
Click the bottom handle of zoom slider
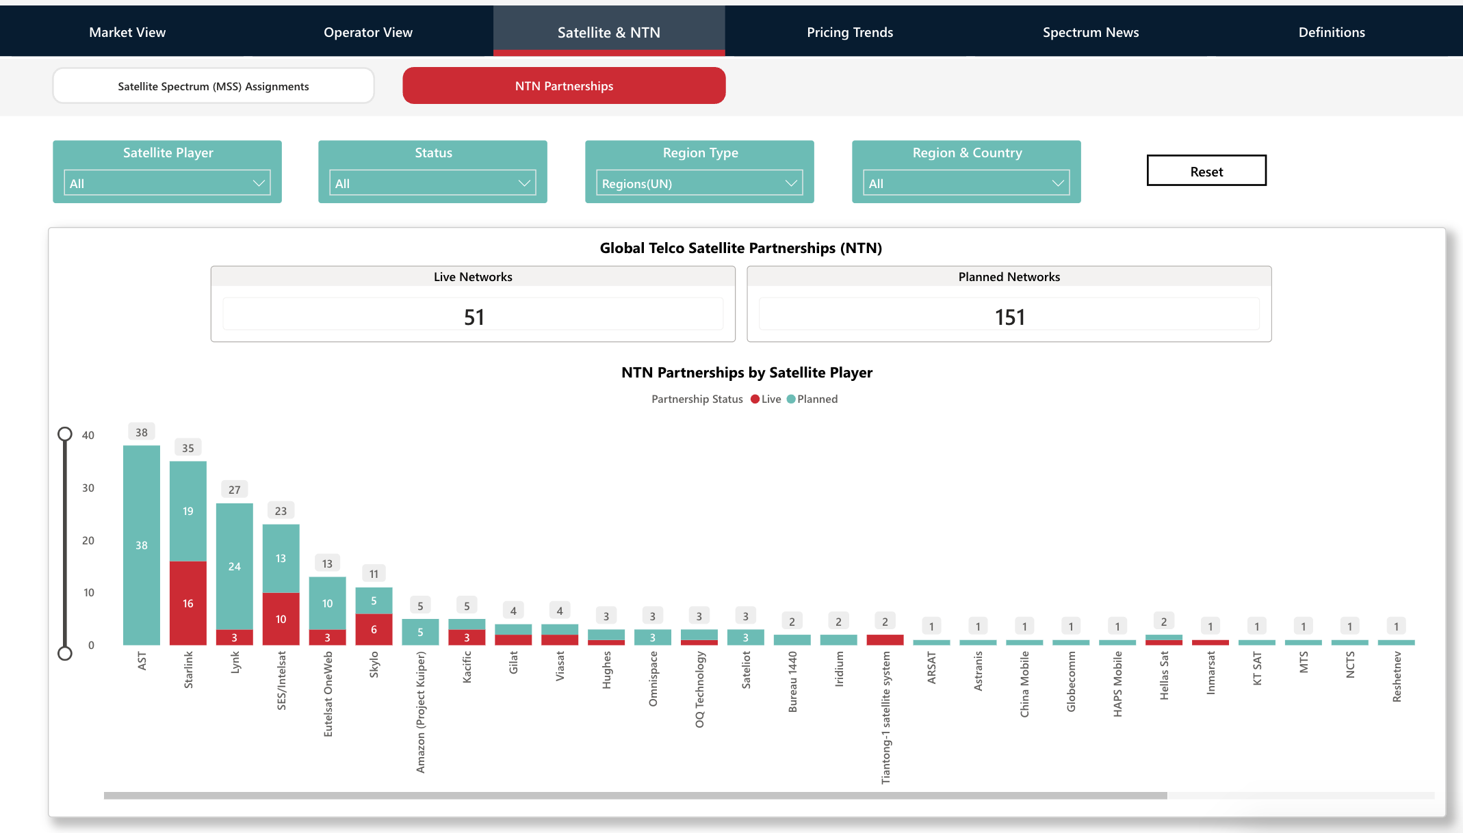pos(65,653)
